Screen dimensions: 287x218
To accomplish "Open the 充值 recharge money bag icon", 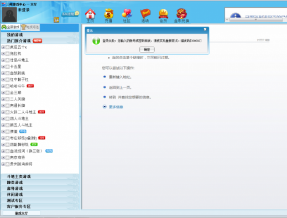I will tap(108, 15).
